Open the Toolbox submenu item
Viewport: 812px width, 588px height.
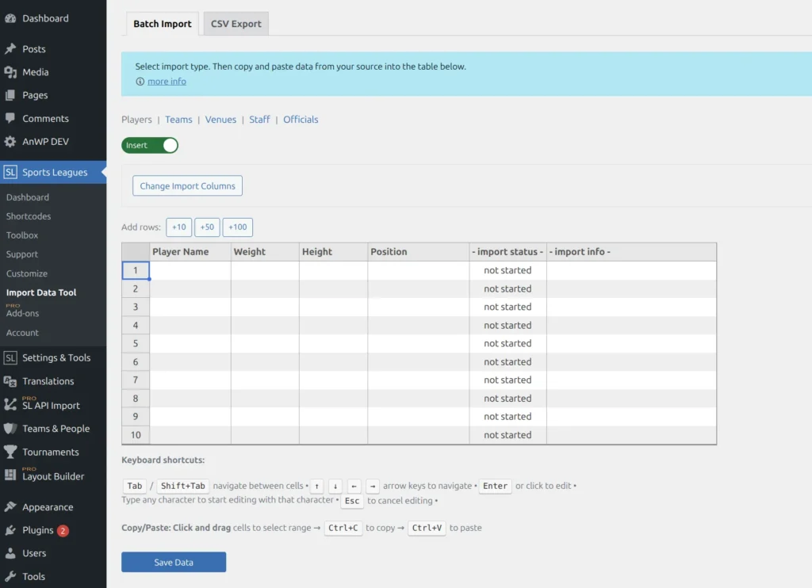[x=22, y=235]
